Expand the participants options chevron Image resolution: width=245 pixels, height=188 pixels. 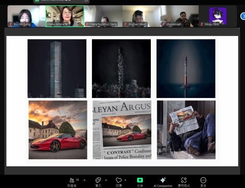click(x=85, y=180)
